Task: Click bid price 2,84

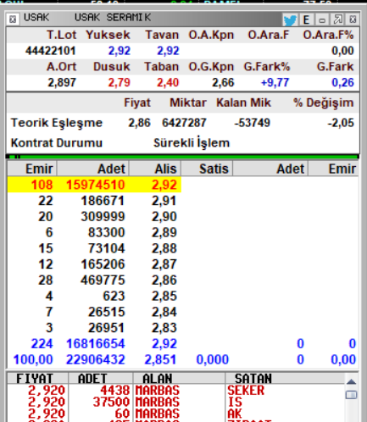Action: 164,312
